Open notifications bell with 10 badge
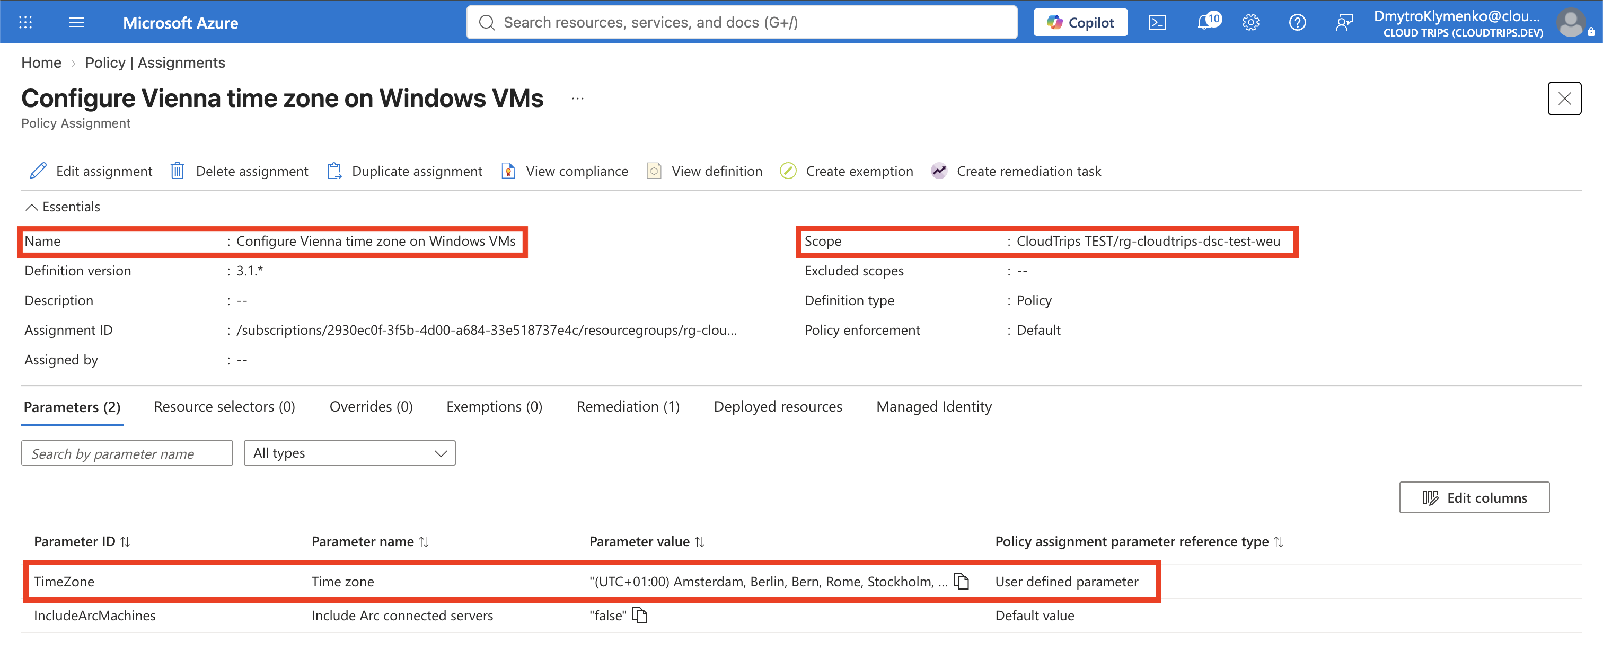The image size is (1603, 660). [x=1208, y=22]
